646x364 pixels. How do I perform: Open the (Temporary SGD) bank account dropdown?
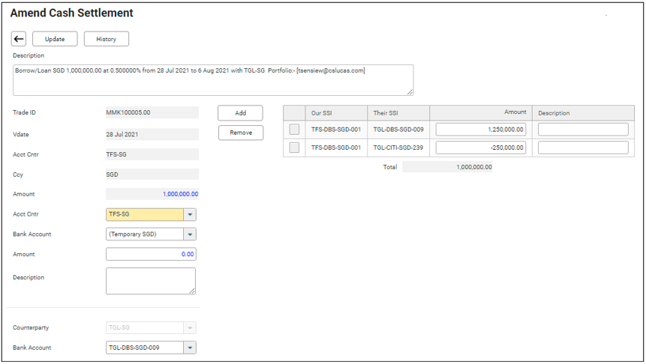pos(190,234)
